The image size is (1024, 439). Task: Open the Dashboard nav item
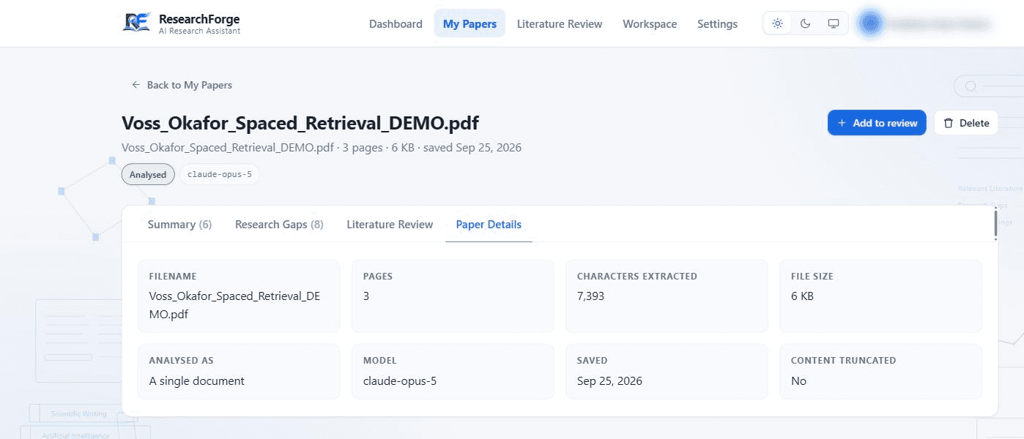click(x=396, y=23)
